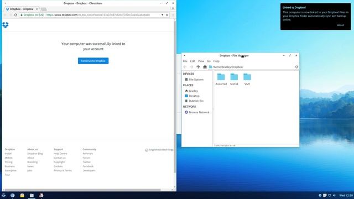Viewport: 354px width, 199px height.
Task: Click the Dropbox logo on the web page
Action: click(6, 25)
